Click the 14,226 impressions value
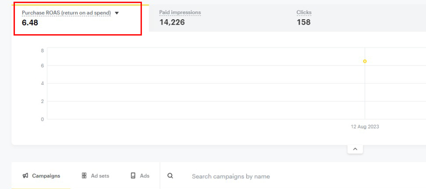 (172, 22)
